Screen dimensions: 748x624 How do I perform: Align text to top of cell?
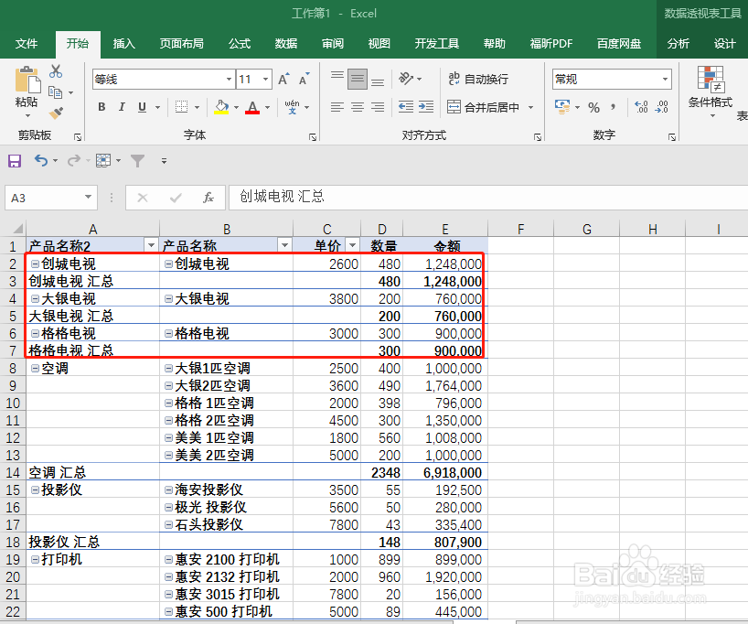click(337, 76)
